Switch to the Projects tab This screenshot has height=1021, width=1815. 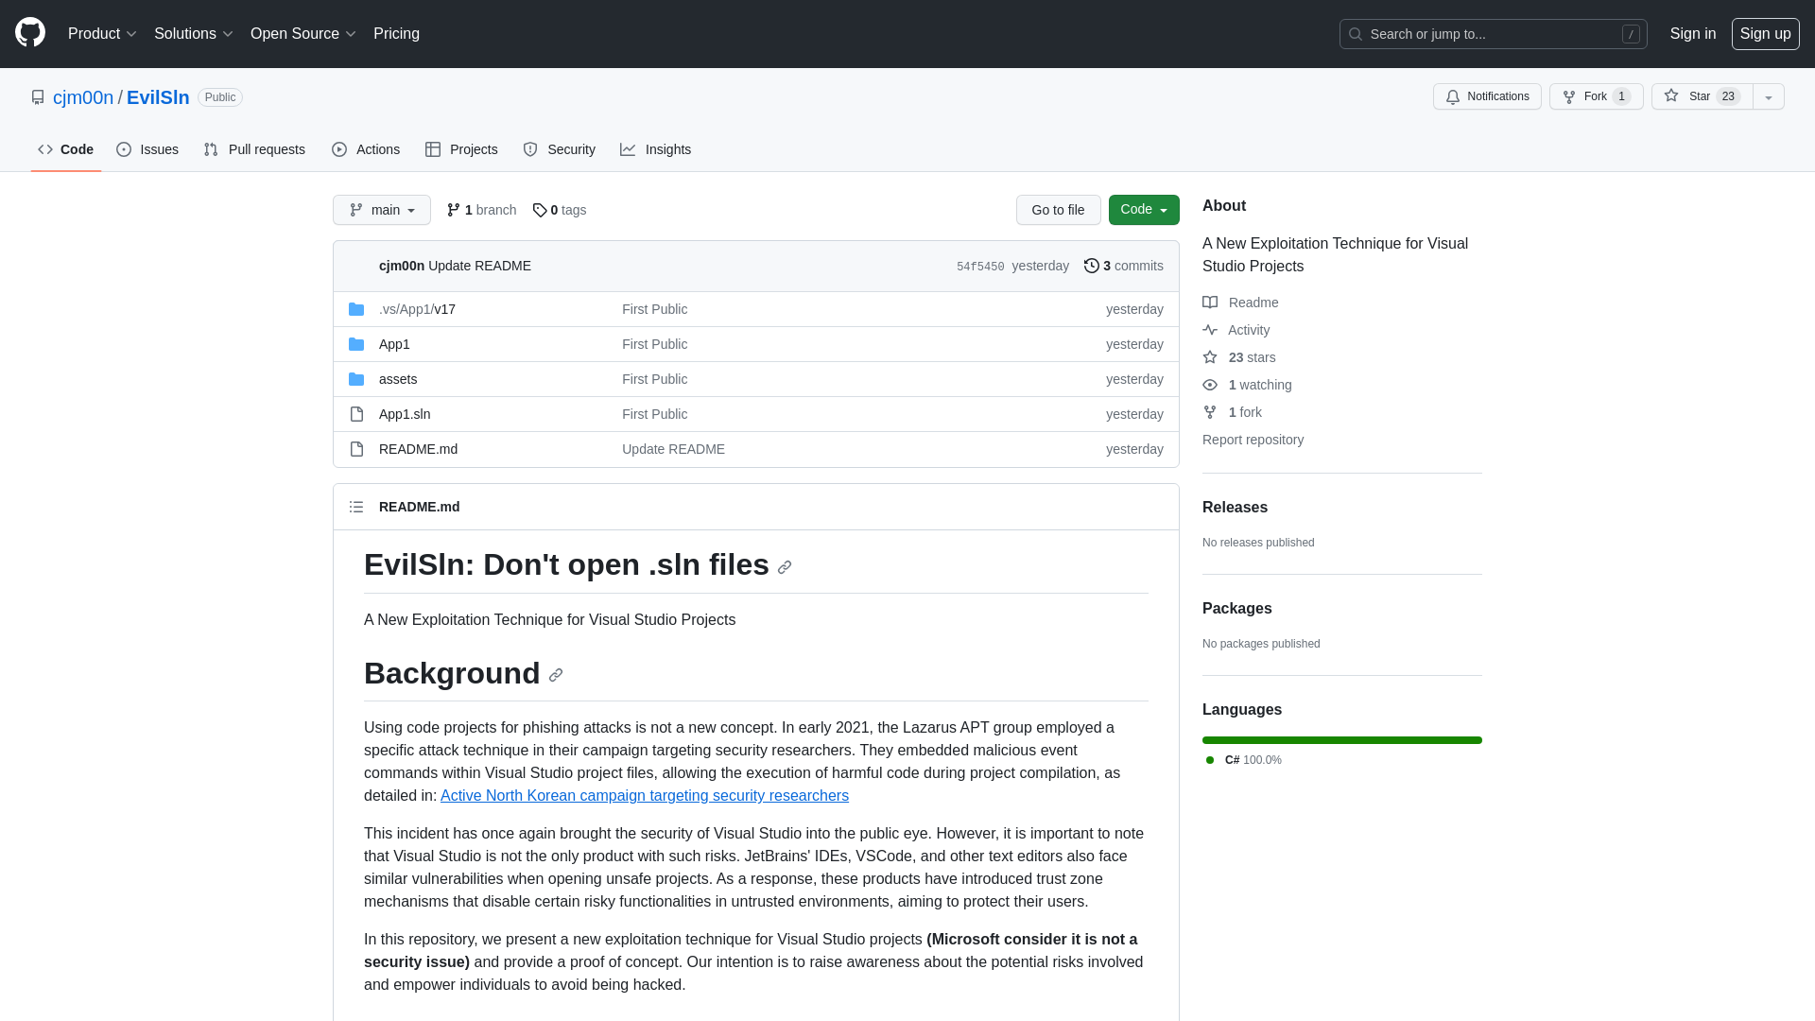coord(461,149)
